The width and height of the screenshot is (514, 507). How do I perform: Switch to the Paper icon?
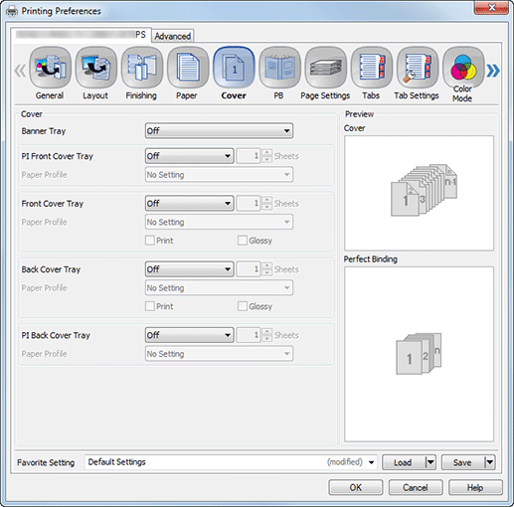click(x=188, y=68)
